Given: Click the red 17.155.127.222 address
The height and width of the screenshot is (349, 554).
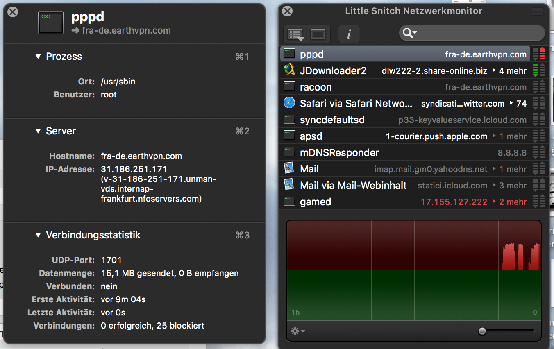Looking at the screenshot, I should click(x=454, y=202).
